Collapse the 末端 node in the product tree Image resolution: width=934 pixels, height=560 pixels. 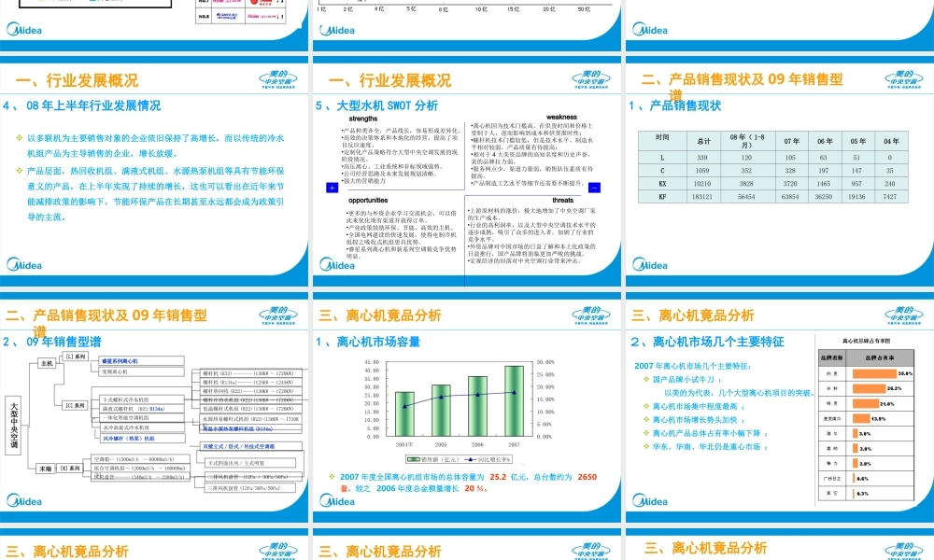(44, 469)
